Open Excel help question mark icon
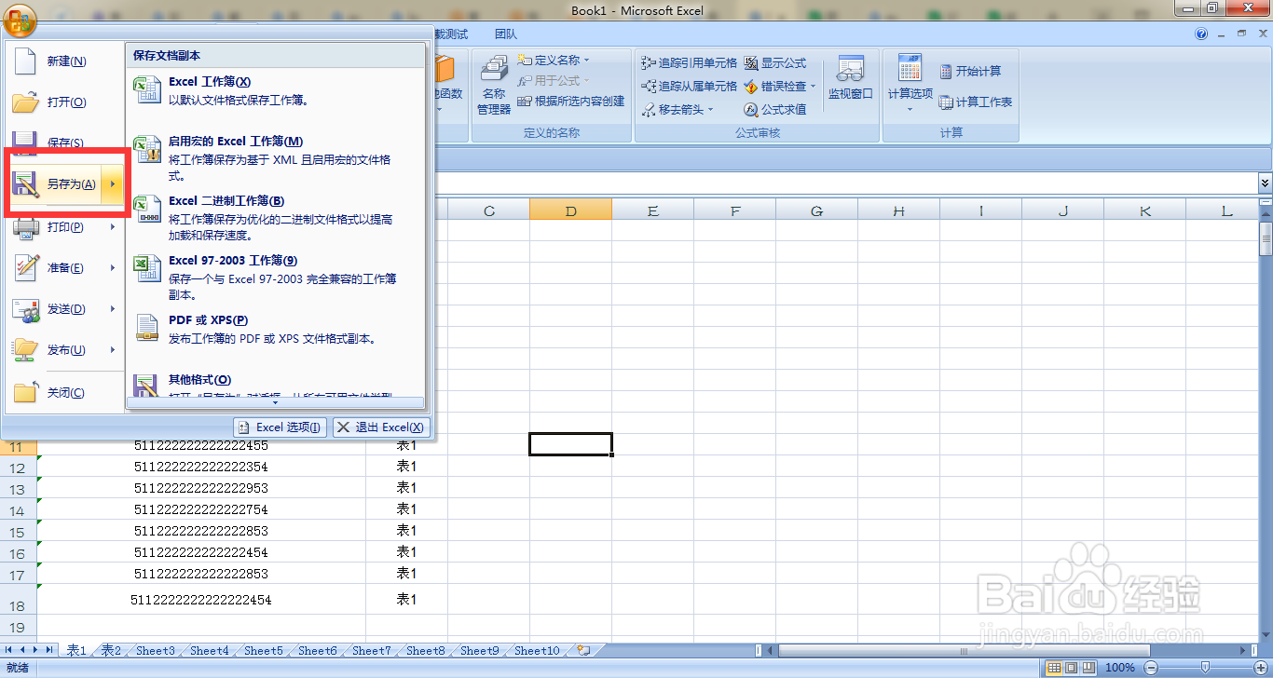 (1201, 34)
